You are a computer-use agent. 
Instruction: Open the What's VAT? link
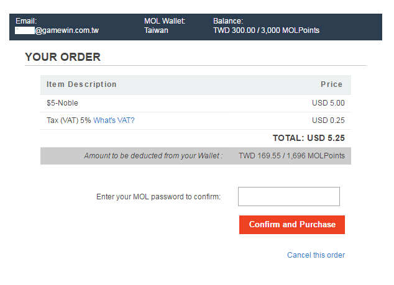(114, 120)
